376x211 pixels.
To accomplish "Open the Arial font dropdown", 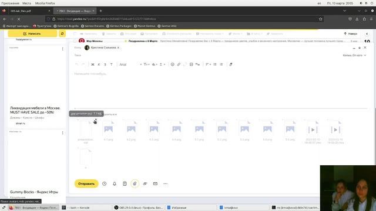I will 130,64.
